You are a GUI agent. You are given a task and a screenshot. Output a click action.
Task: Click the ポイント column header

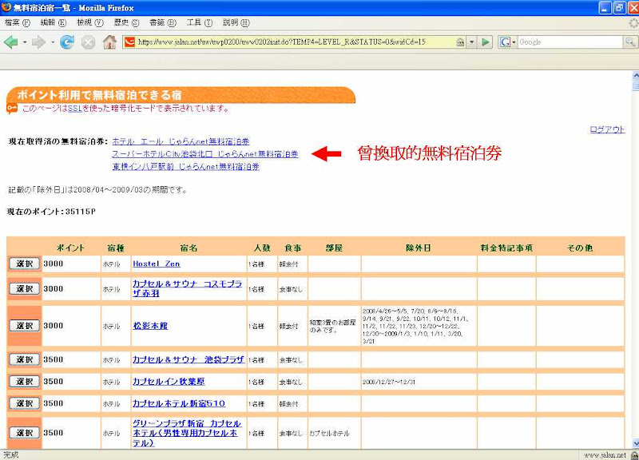(71, 248)
